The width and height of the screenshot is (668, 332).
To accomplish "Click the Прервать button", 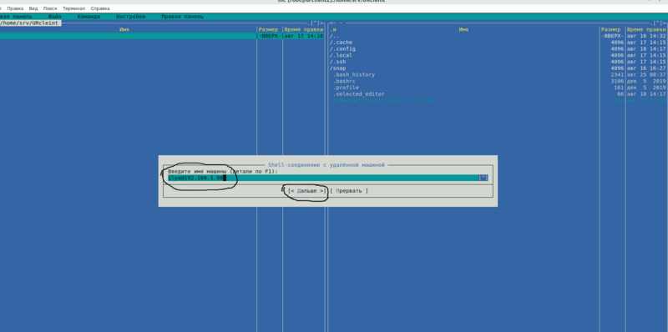I will pos(349,191).
